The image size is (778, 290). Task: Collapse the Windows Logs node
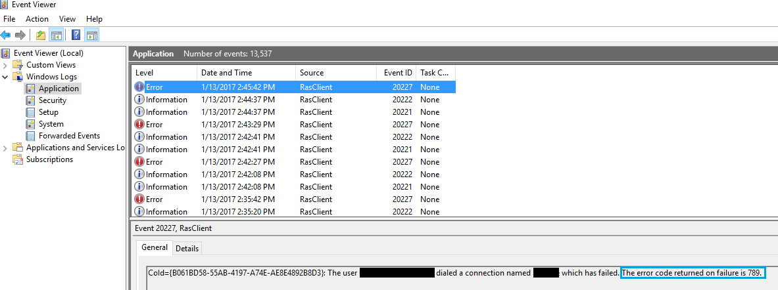(6, 77)
